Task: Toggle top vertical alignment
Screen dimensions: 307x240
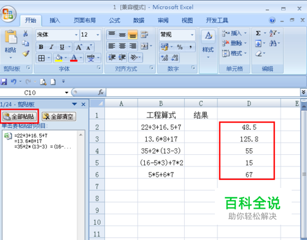Action: pos(112,34)
